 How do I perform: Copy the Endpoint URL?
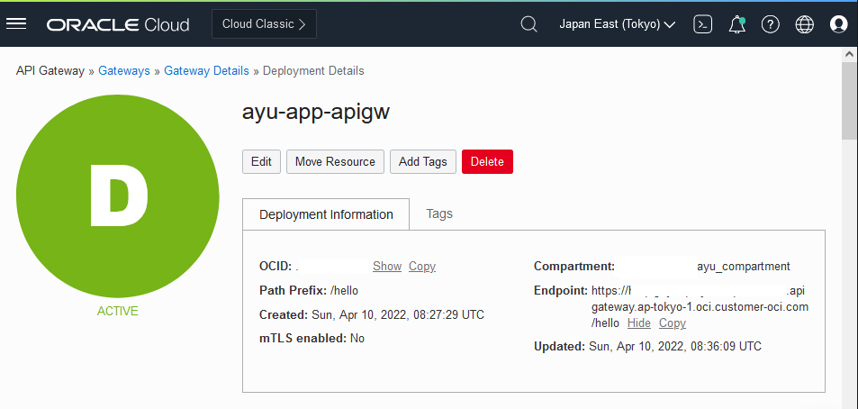pyautogui.click(x=672, y=323)
